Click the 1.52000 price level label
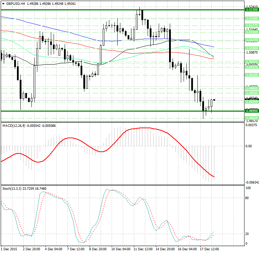This screenshot has height=253, width=259. (251, 18)
